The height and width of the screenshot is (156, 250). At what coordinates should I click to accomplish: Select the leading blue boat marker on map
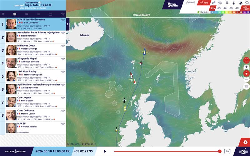[144, 51]
